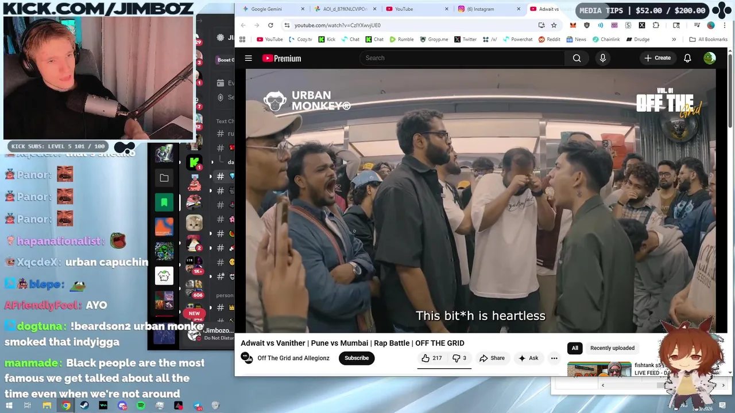735x413 pixels.
Task: Click the install app icon in address bar
Action: tap(541, 25)
